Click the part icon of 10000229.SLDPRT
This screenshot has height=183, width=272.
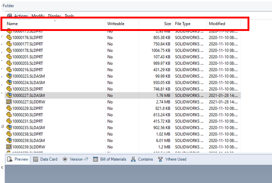click(x=9, y=108)
